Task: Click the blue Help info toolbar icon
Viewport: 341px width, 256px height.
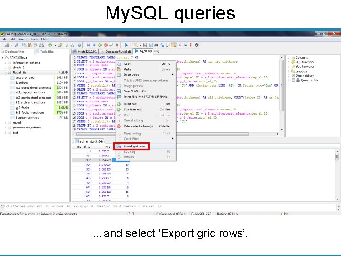Action: pos(80,46)
